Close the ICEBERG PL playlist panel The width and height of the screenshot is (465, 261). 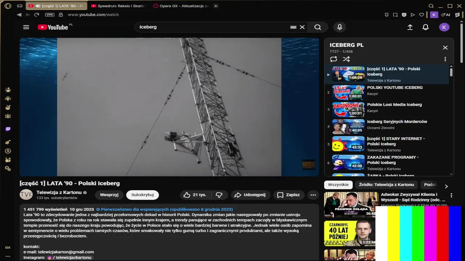point(445,47)
